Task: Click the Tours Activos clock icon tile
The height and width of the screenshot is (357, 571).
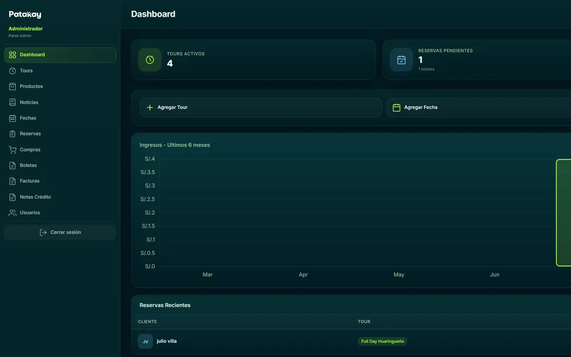Action: [150, 59]
